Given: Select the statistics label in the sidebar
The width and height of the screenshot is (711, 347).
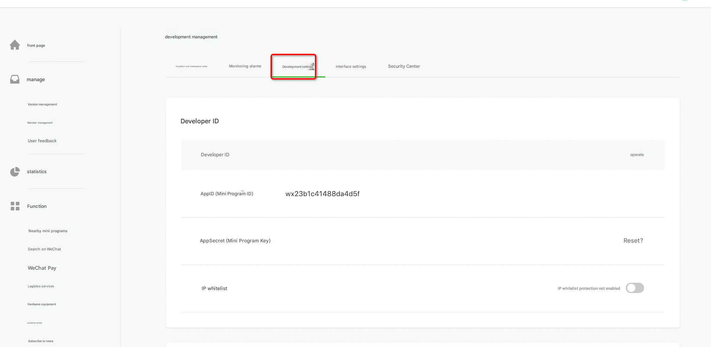Looking at the screenshot, I should point(37,171).
